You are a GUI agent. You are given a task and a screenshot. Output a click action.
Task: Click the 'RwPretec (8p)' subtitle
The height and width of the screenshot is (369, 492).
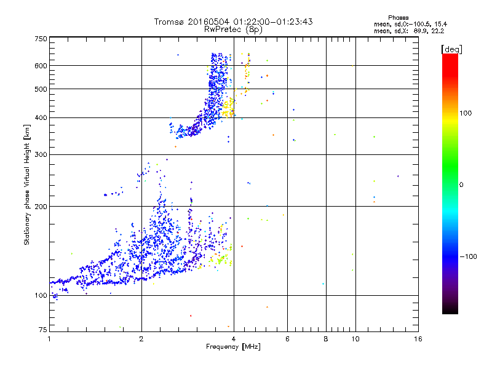click(x=233, y=30)
